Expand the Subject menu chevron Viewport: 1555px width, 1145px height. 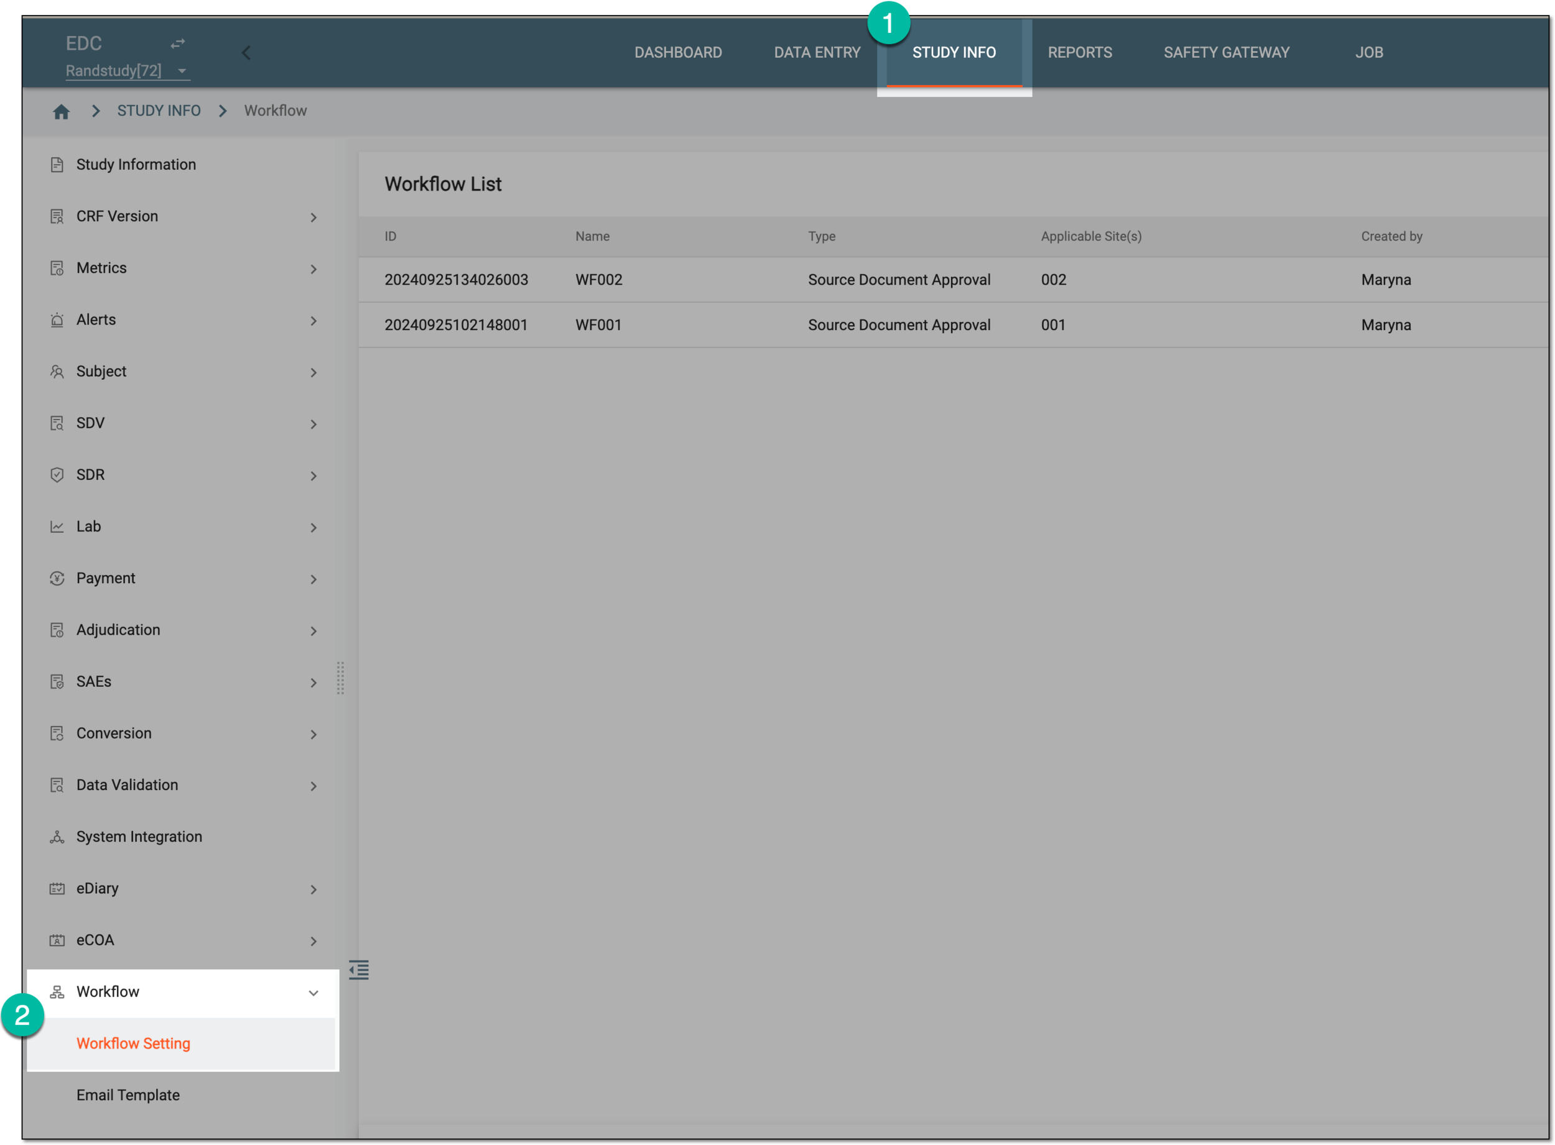313,373
